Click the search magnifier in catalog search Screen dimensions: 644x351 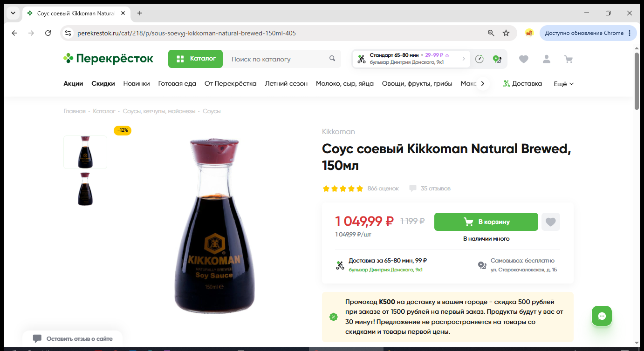click(x=332, y=59)
